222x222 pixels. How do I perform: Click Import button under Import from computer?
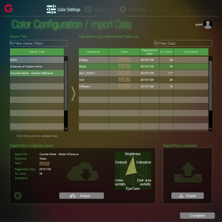pos(188,196)
